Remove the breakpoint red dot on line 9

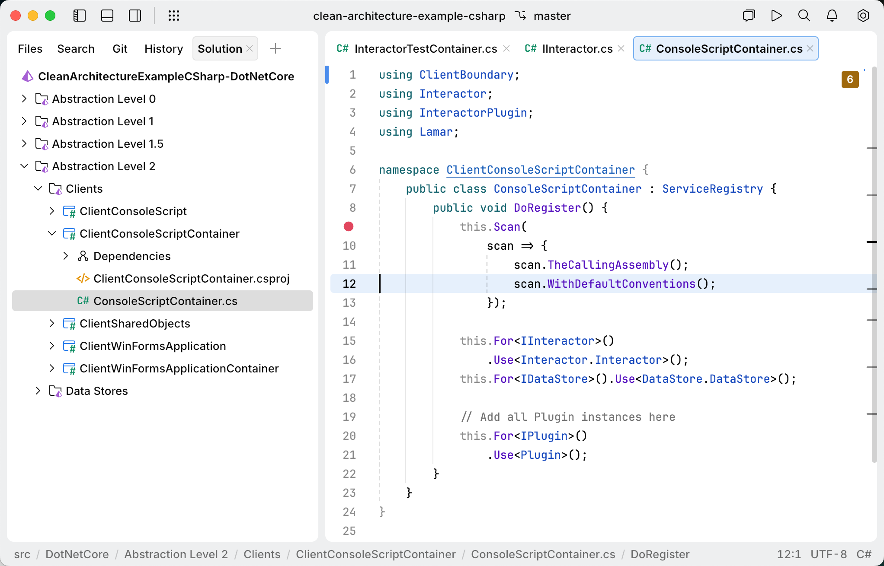click(349, 226)
